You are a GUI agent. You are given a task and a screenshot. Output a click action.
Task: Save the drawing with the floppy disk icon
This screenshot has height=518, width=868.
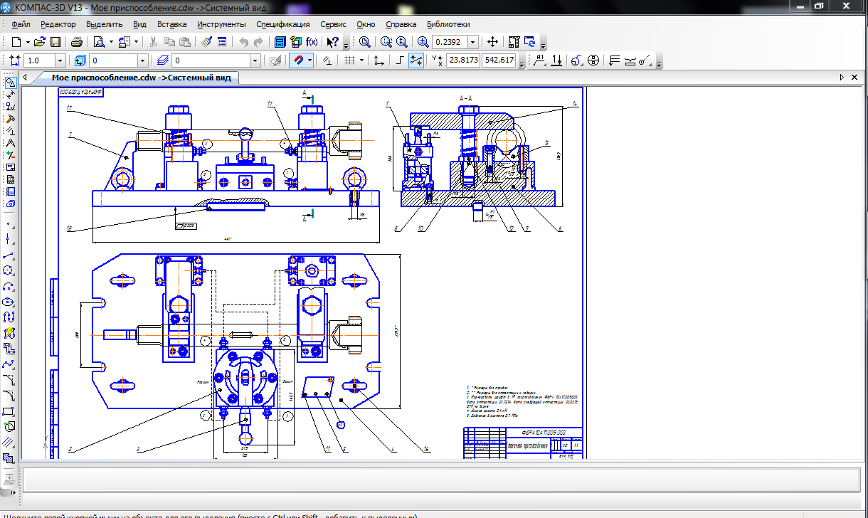[x=55, y=42]
